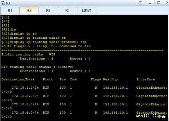Click GigabitEthernet interface in 172.16.2.0 row
The image size is (169, 121).
[152, 96]
